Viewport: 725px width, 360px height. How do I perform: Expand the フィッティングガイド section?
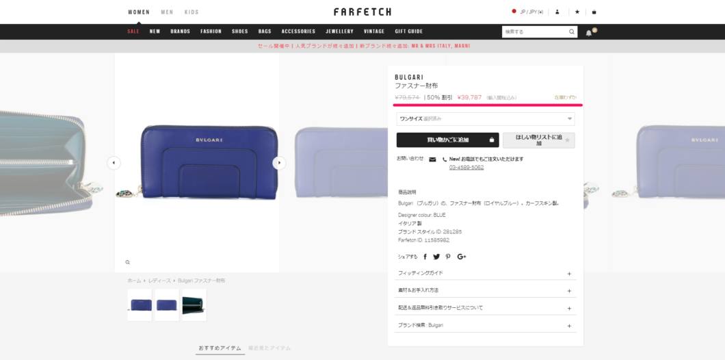click(486, 274)
